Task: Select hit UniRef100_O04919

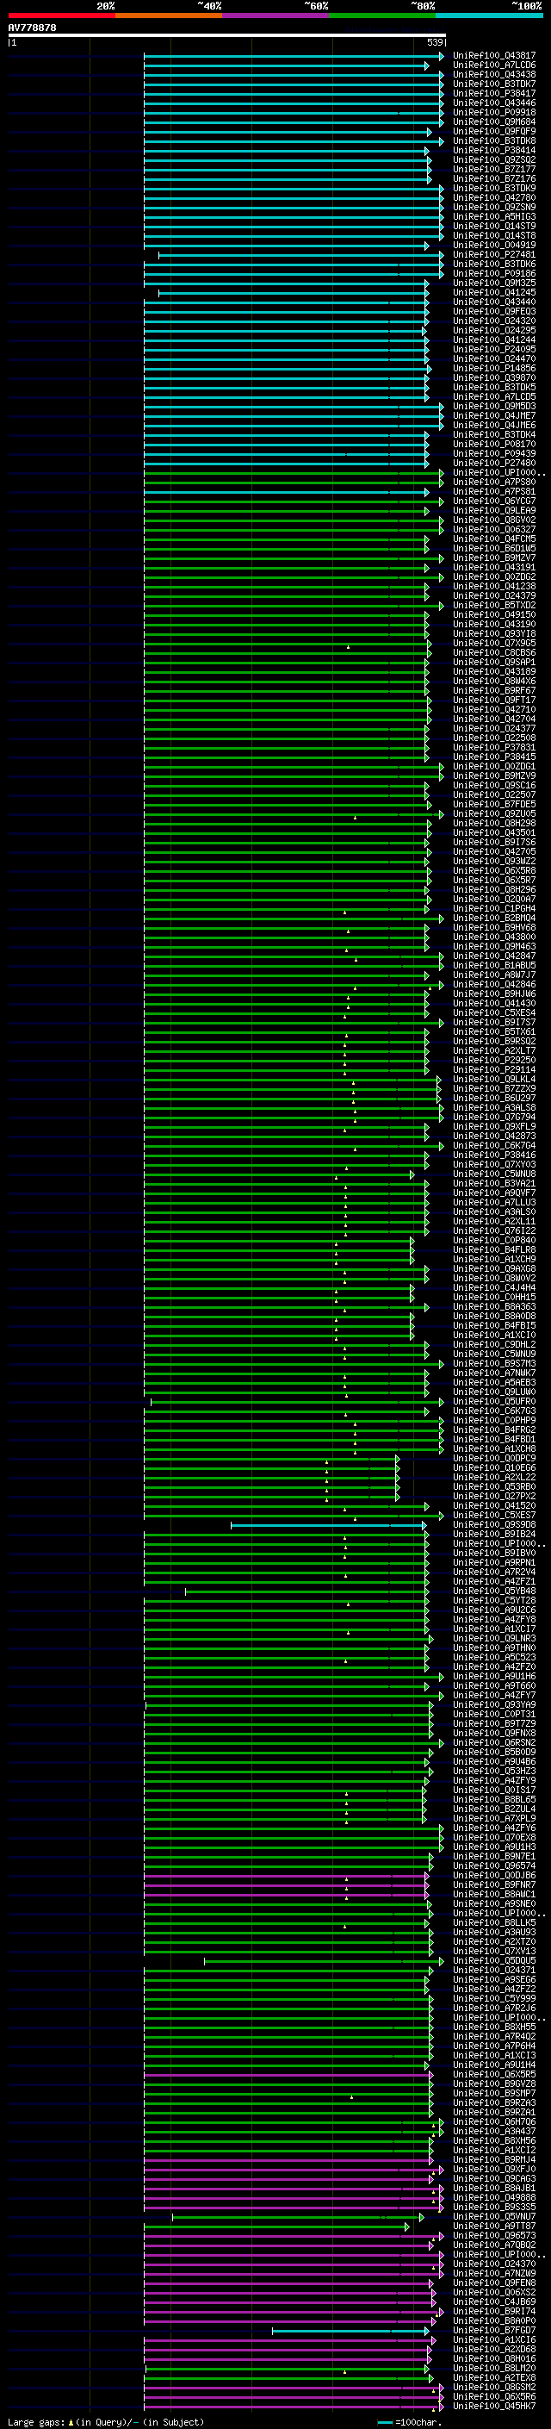Action: click(x=494, y=246)
